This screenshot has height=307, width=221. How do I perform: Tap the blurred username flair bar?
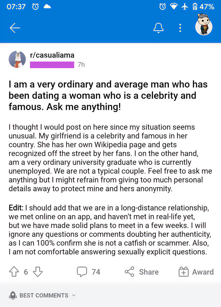pyautogui.click(x=52, y=64)
